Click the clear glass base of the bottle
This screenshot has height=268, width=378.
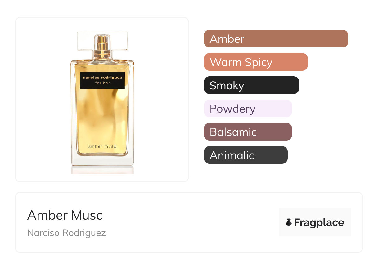click(102, 160)
